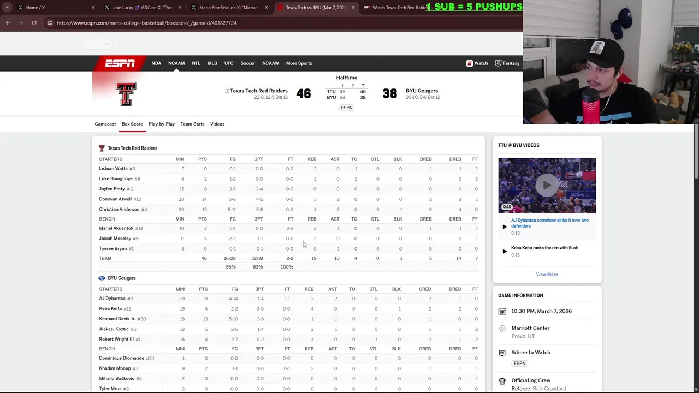This screenshot has width=699, height=393.
Task: Click ESPN broadcast badge under Halftime score
Action: 347,108
